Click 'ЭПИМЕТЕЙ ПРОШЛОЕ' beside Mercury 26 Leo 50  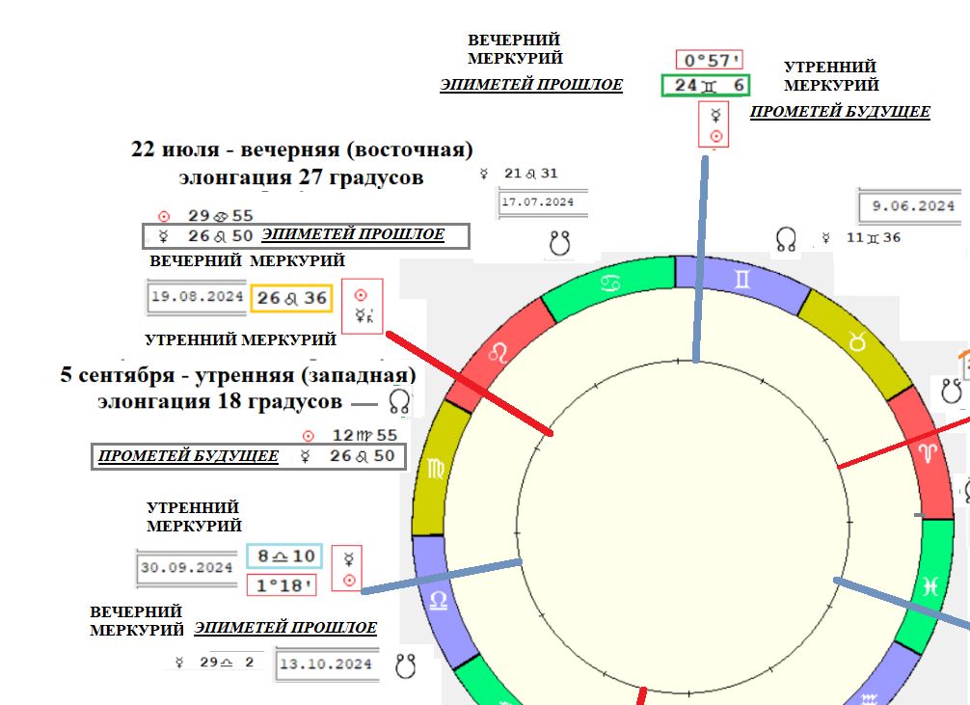point(353,234)
